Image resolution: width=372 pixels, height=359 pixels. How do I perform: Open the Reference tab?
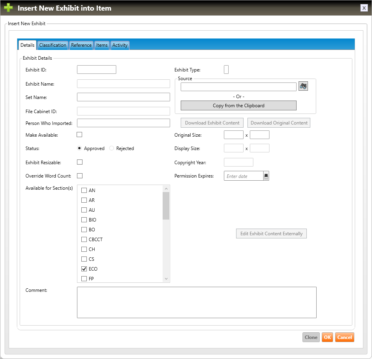(81, 45)
